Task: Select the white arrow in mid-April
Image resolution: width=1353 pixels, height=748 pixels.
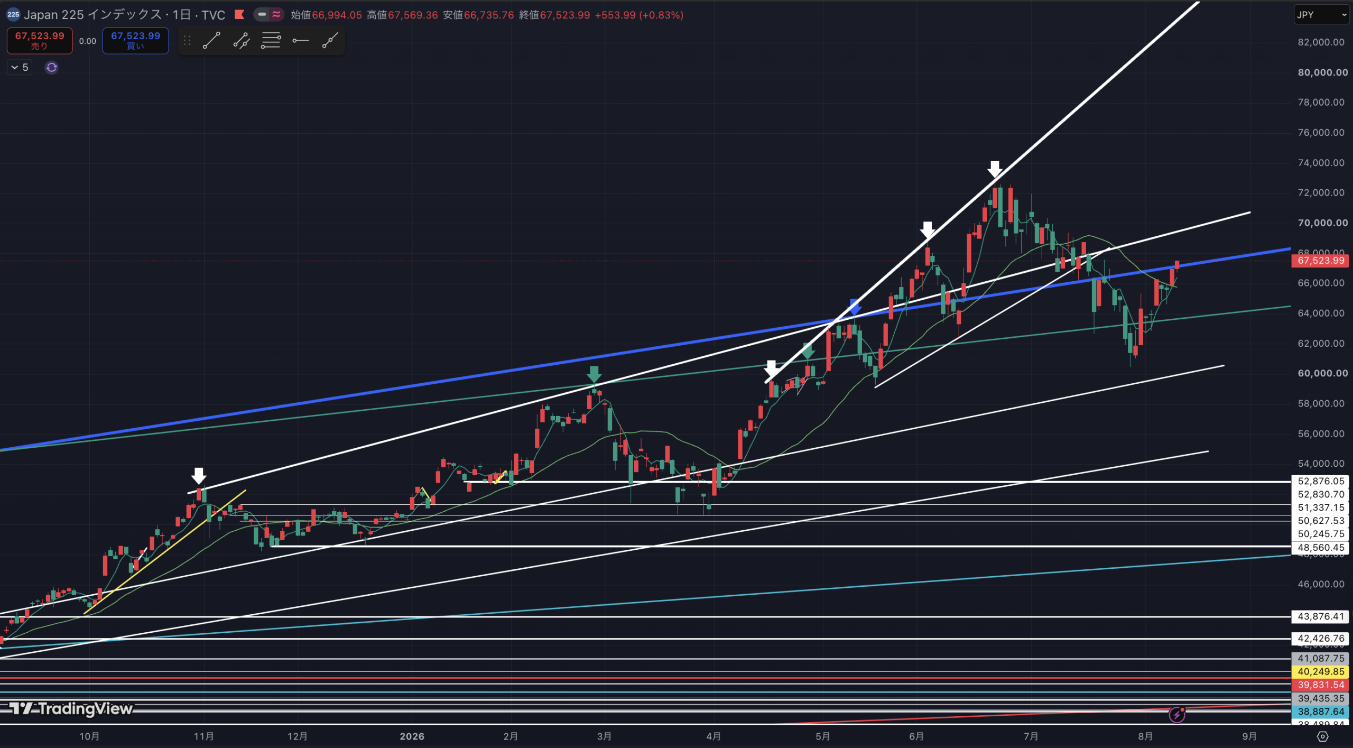Action: (x=771, y=368)
